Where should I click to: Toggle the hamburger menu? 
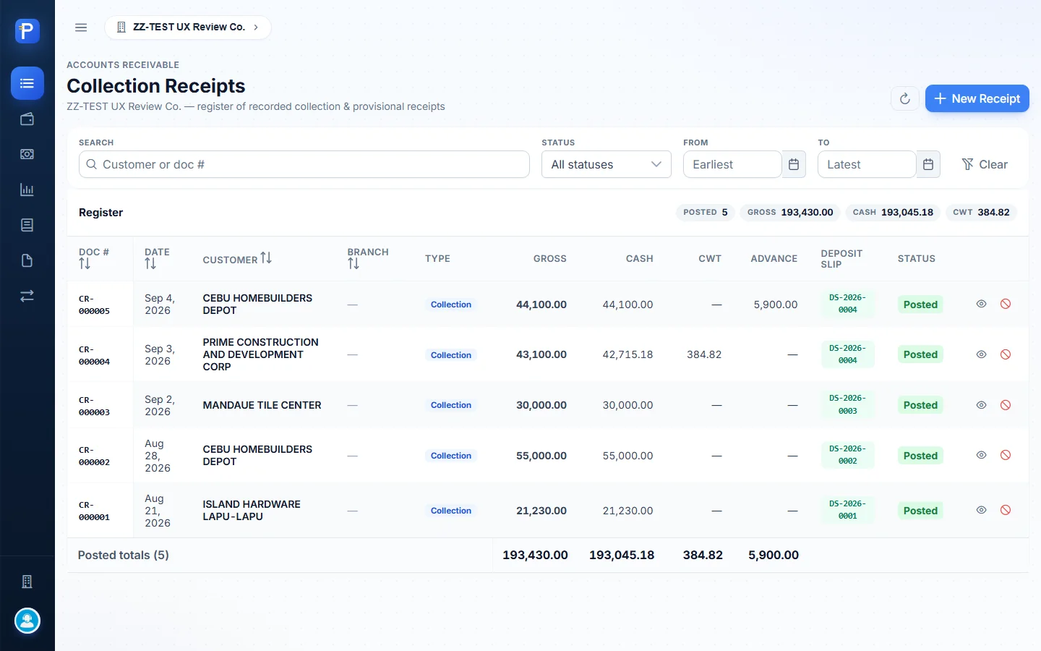pyautogui.click(x=81, y=27)
